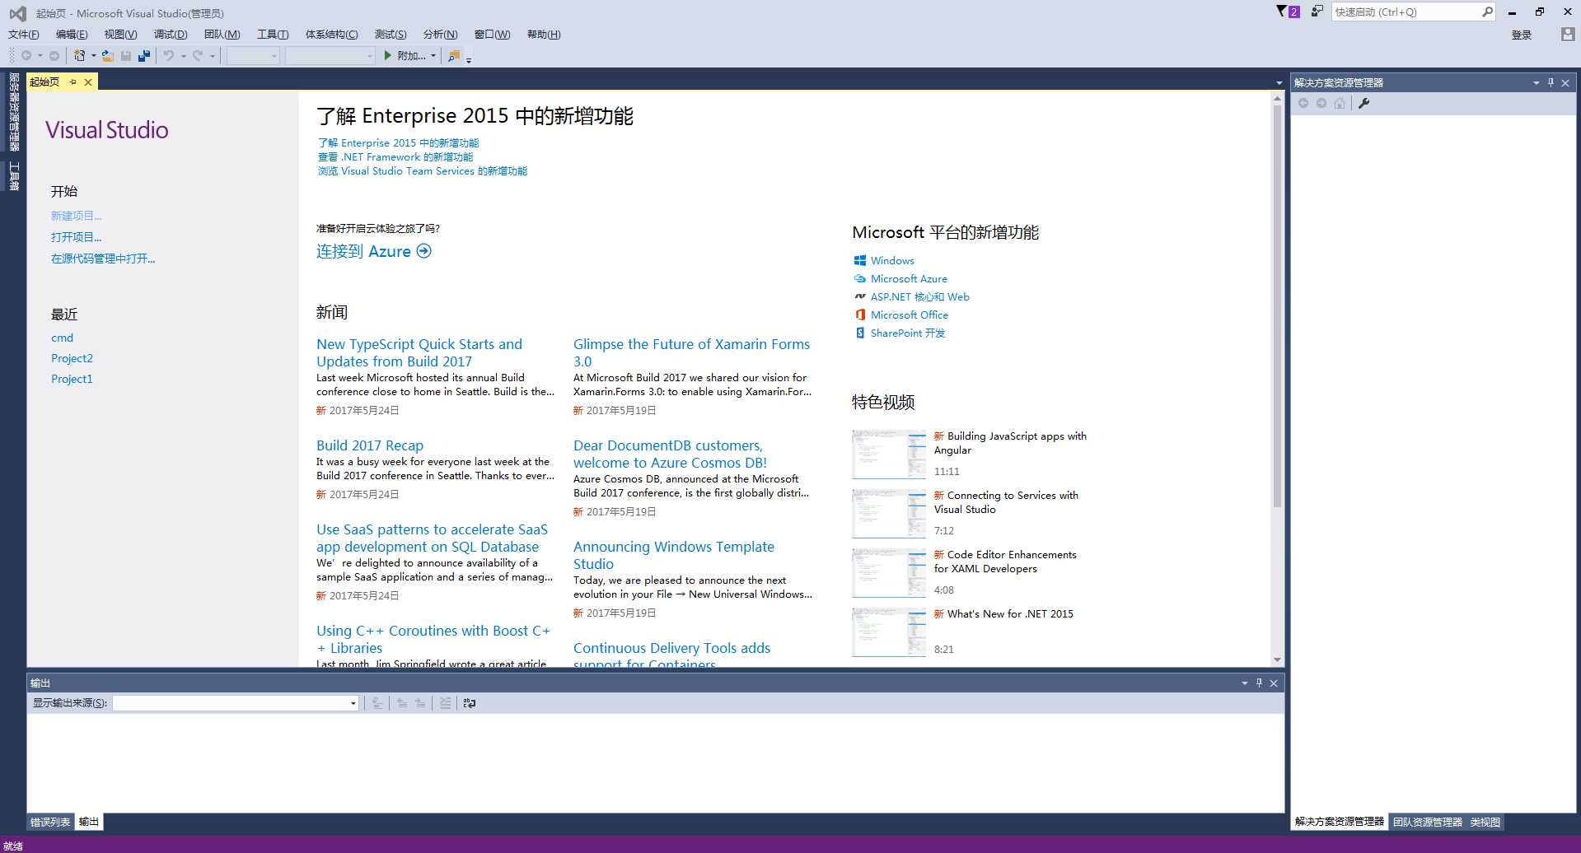Viewport: 1581px width, 853px height.
Task: Click the Undo toolbar icon
Action: pos(169,55)
